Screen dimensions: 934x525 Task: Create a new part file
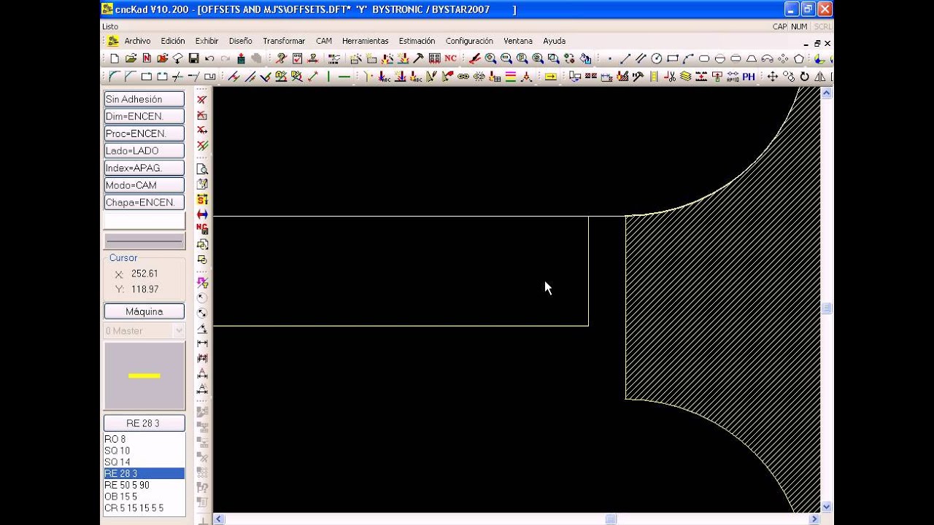click(x=115, y=58)
